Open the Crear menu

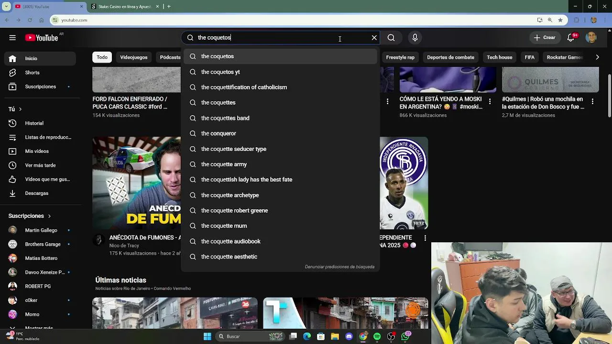tap(545, 38)
